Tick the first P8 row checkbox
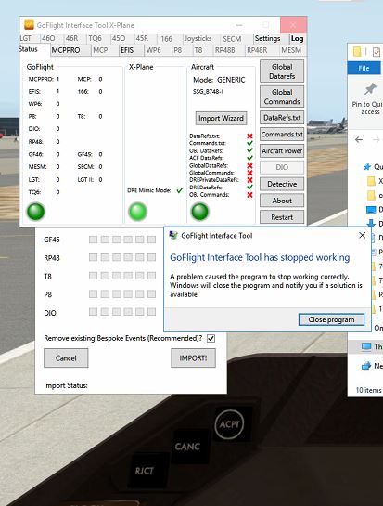 (x=93, y=293)
